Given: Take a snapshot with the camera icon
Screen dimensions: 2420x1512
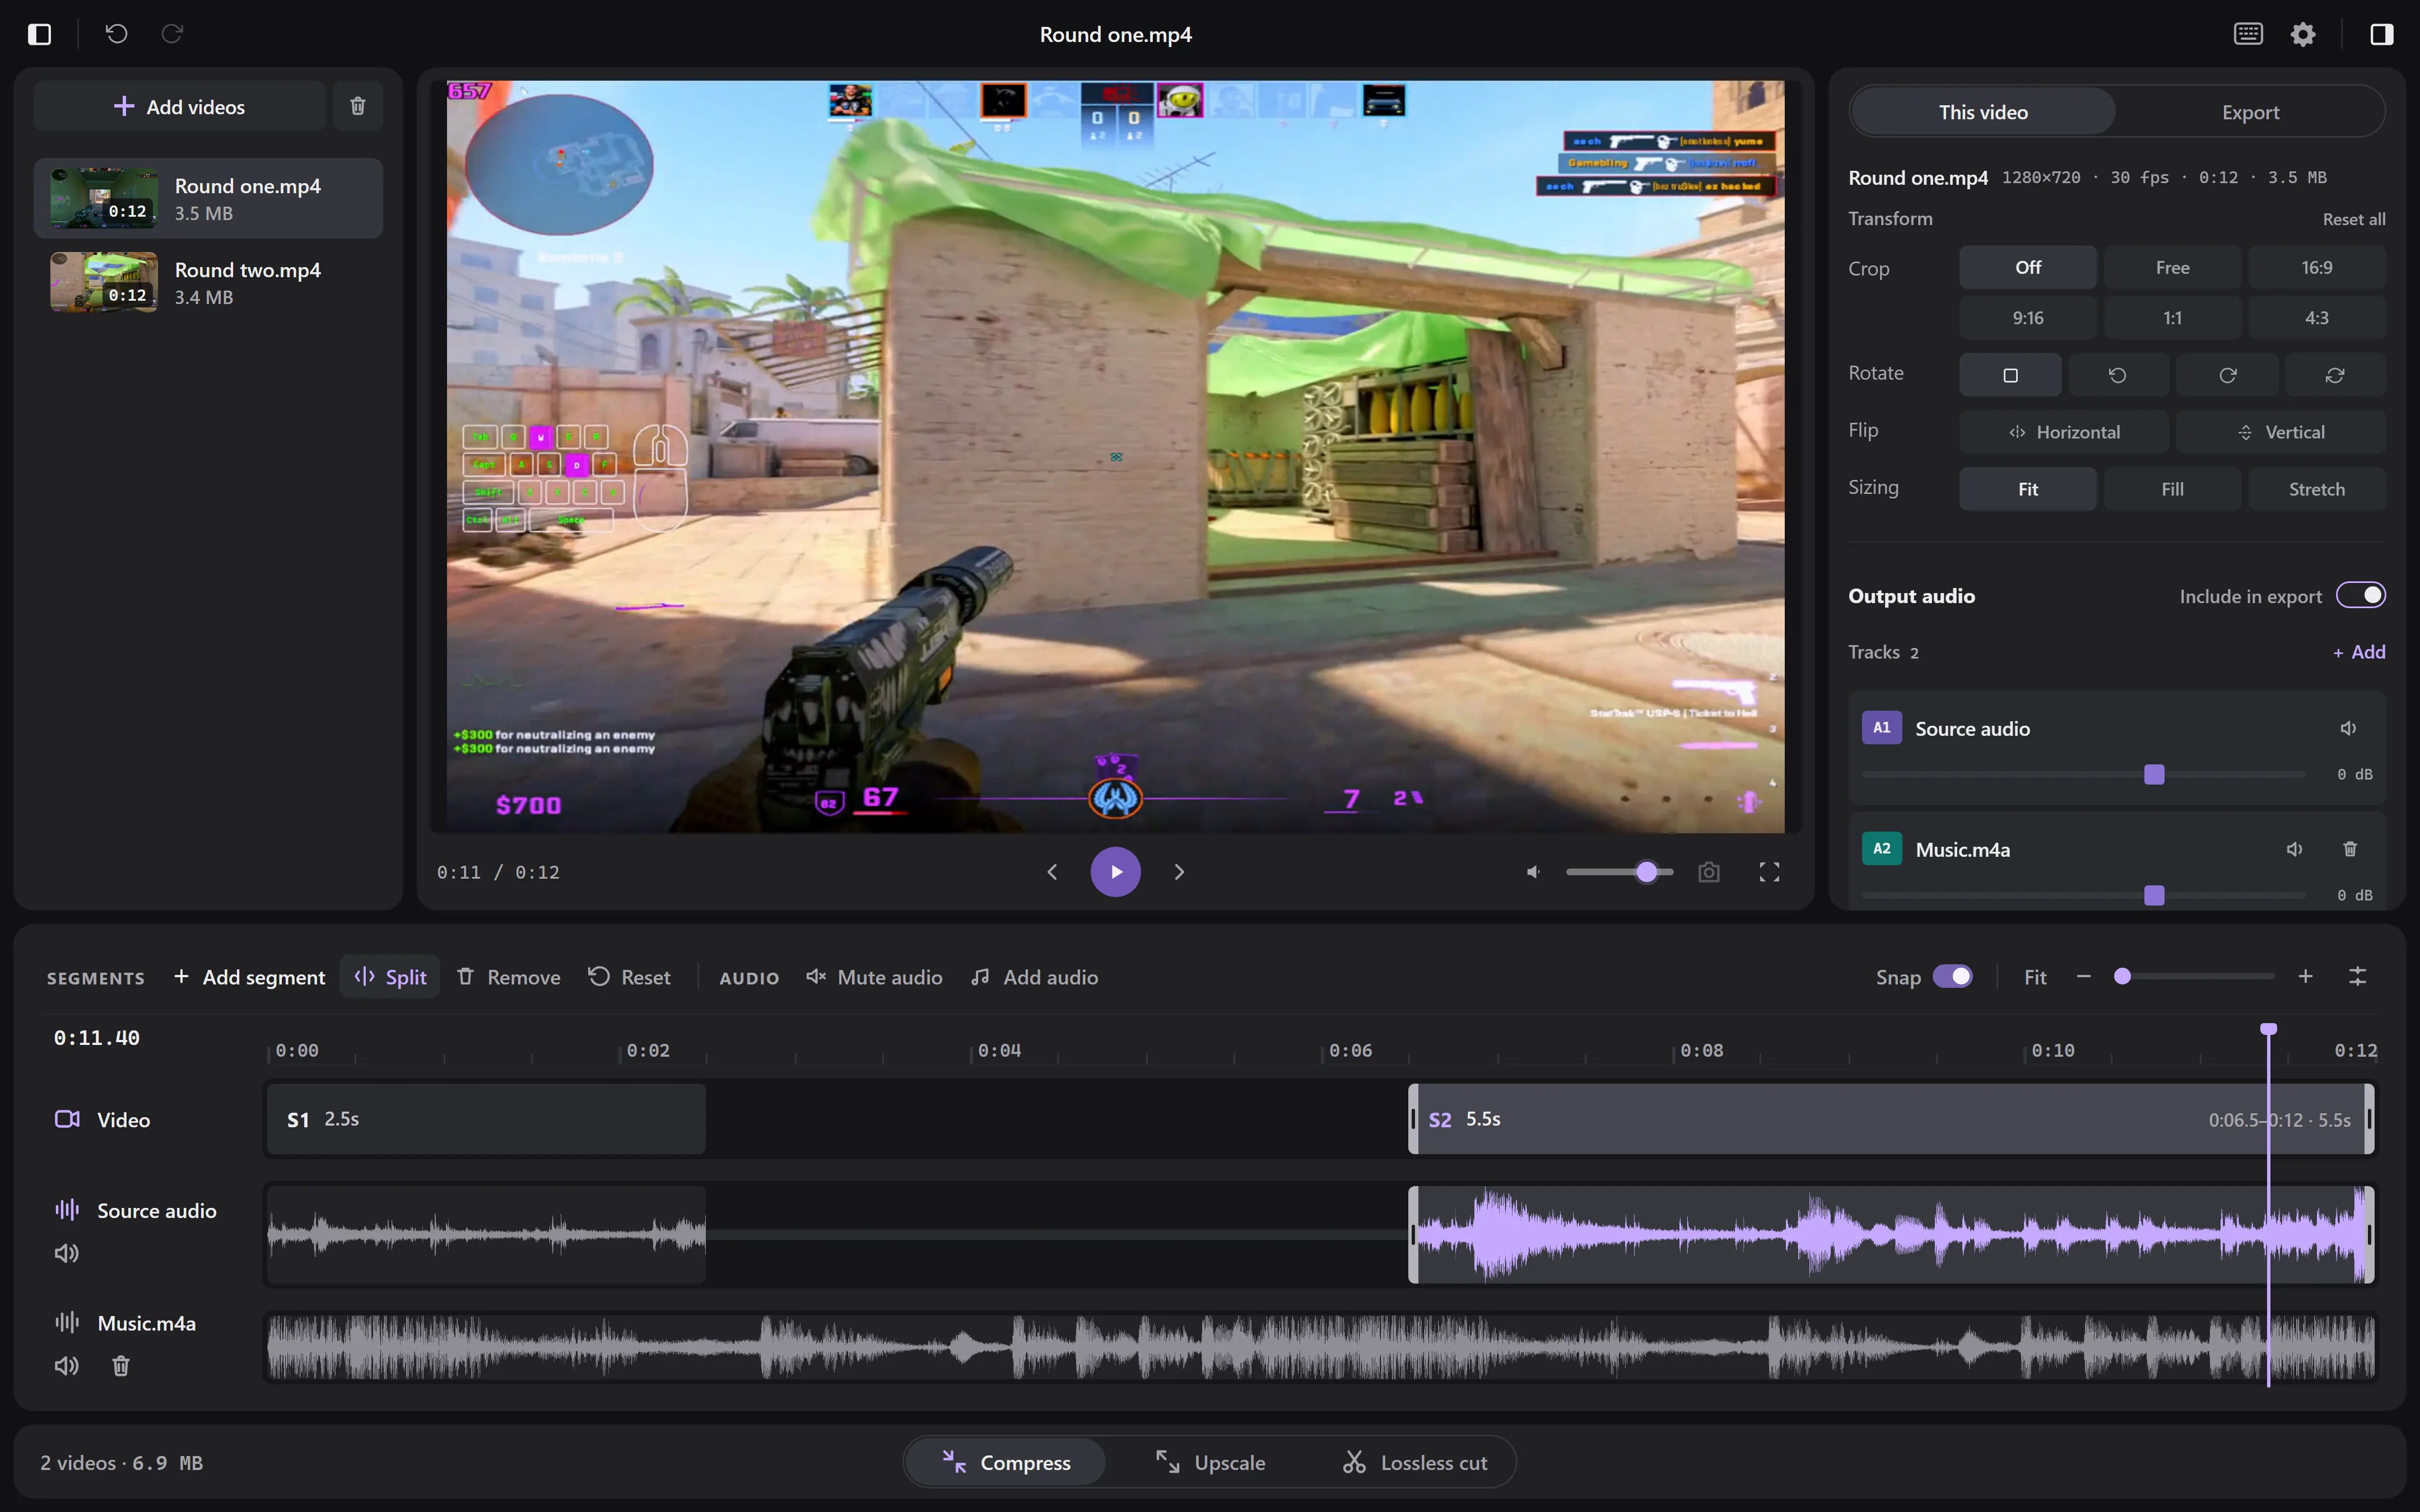Looking at the screenshot, I should pyautogui.click(x=1709, y=872).
